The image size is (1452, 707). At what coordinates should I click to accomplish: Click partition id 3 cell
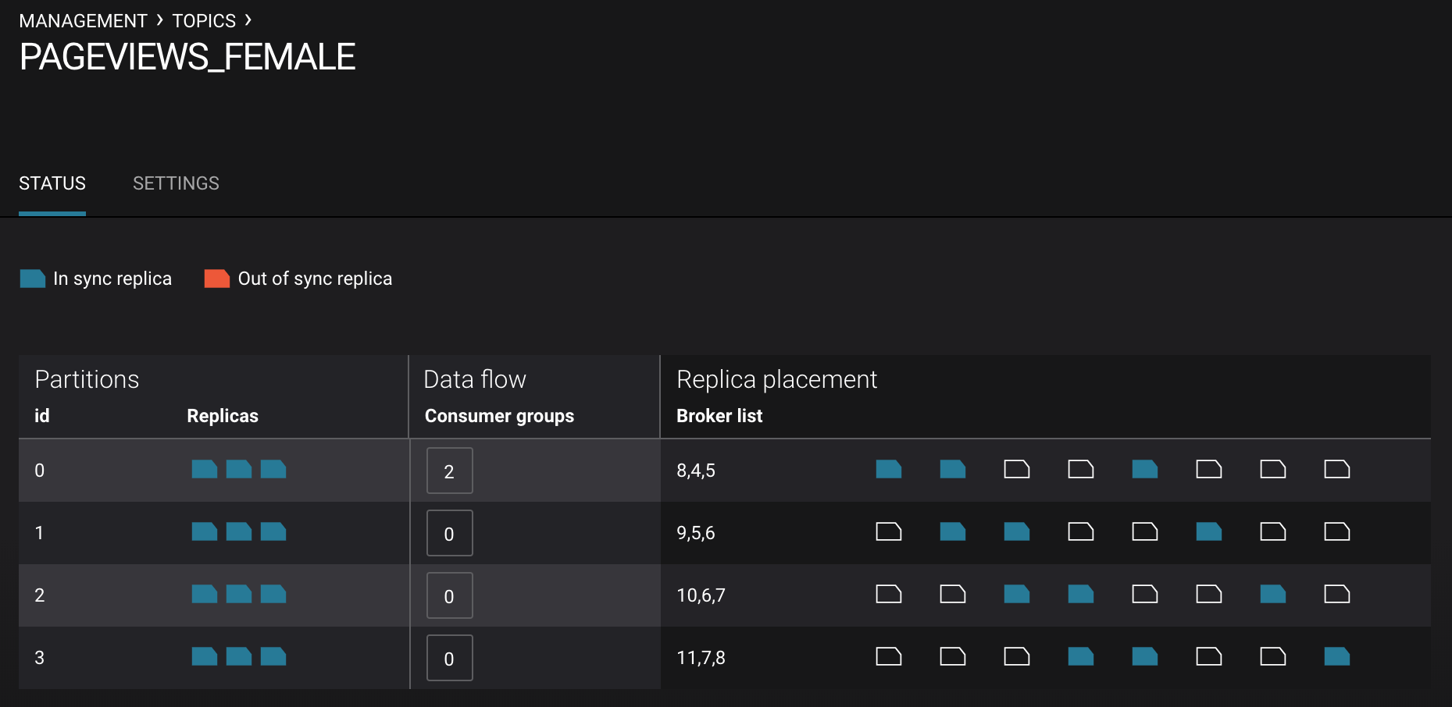pos(40,658)
